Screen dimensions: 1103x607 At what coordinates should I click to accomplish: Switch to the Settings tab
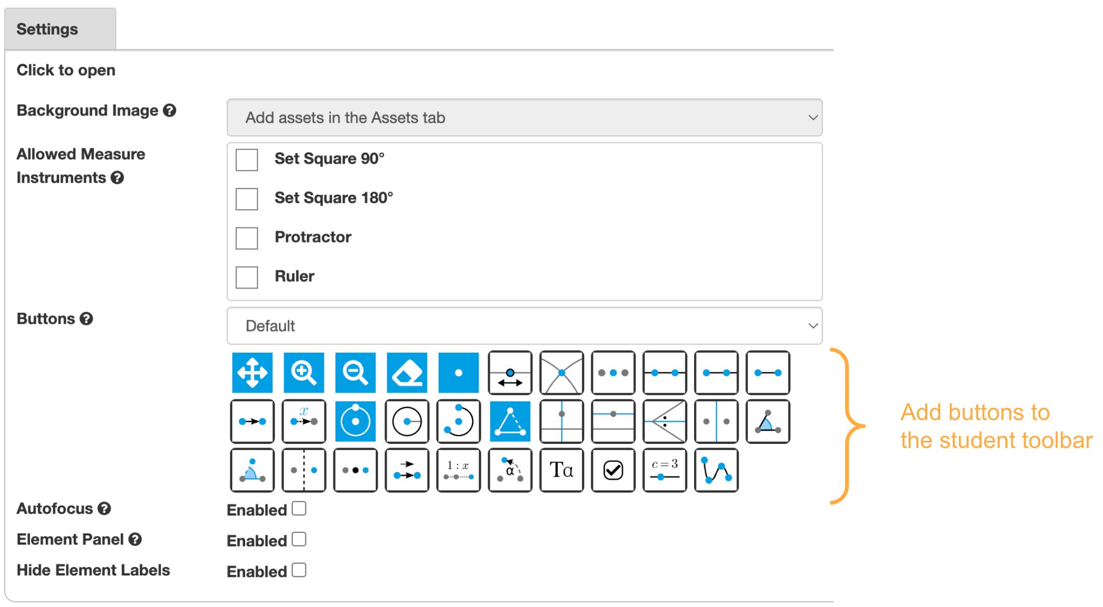pos(47,28)
